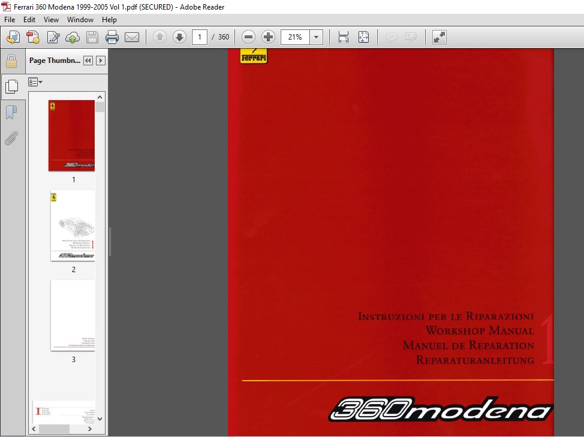The height and width of the screenshot is (437, 584).
Task: Click the 360 modena logo on cover
Action: (x=441, y=409)
